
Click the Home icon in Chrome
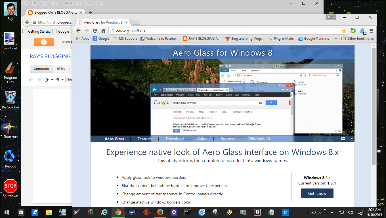103,31
